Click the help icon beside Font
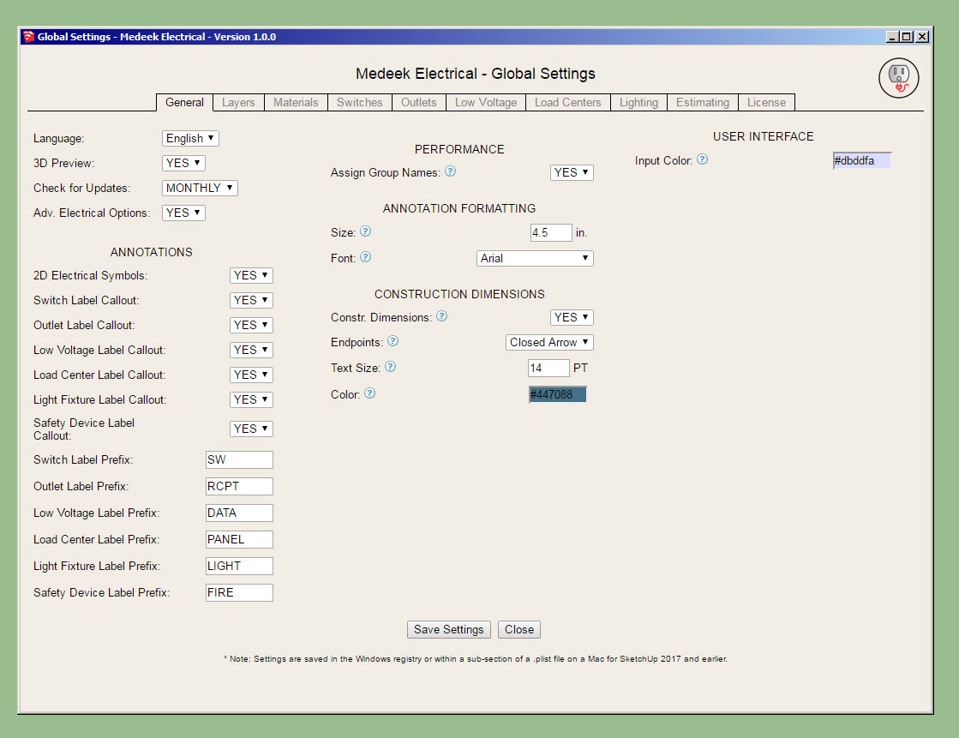 coord(365,257)
